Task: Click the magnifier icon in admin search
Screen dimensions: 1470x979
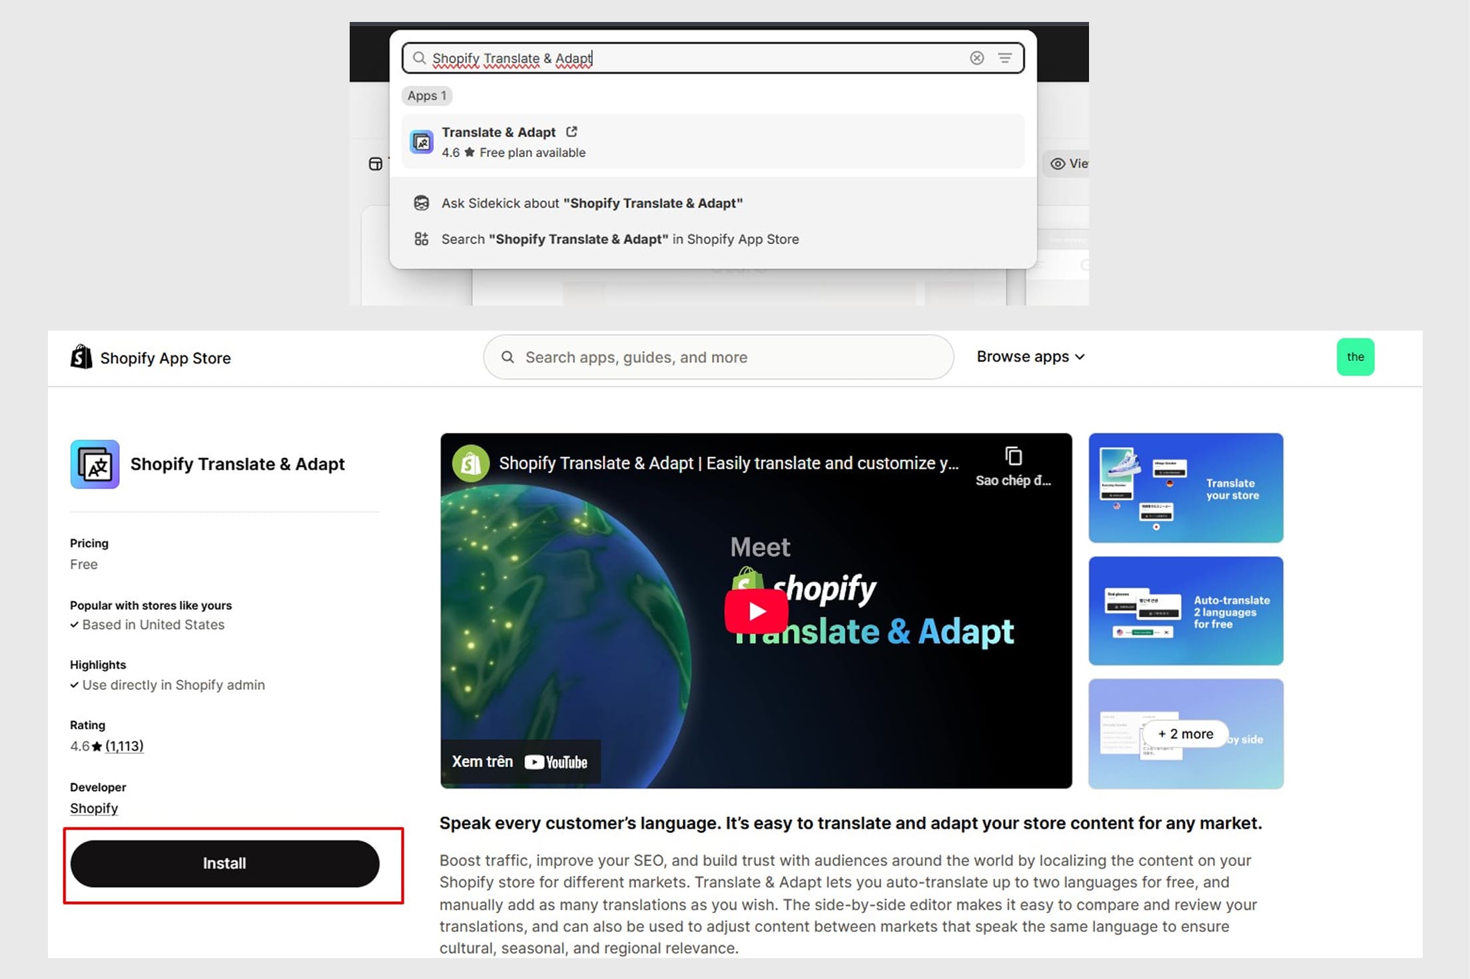Action: tap(419, 58)
